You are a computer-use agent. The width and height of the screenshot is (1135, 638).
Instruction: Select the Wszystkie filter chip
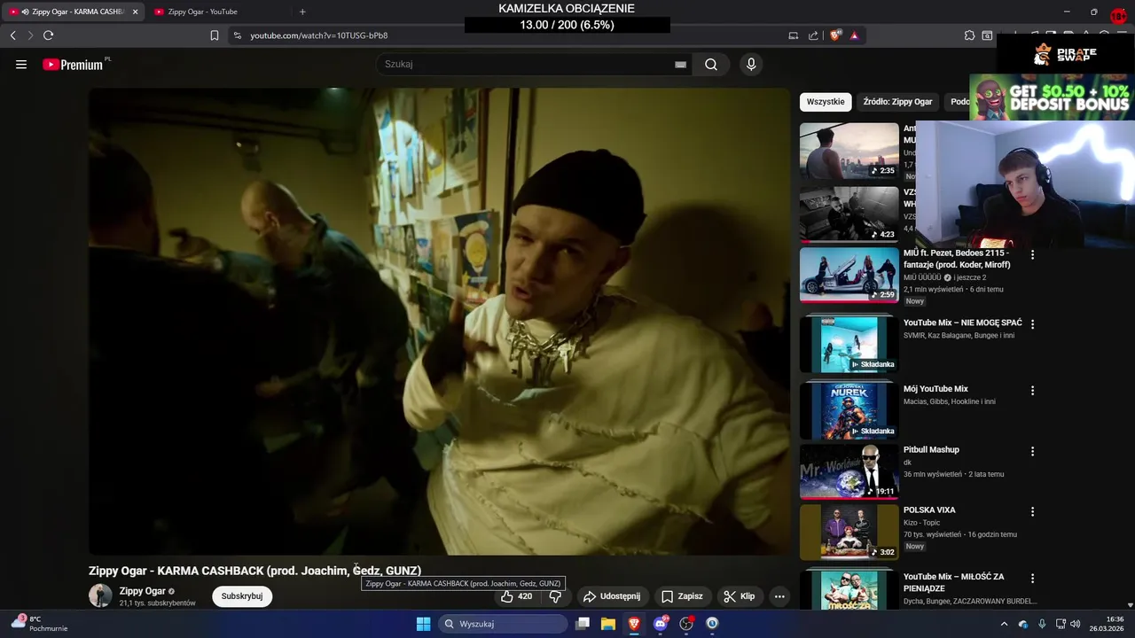826,102
